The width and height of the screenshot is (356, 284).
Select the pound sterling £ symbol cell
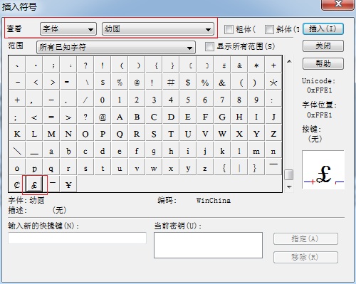click(34, 184)
